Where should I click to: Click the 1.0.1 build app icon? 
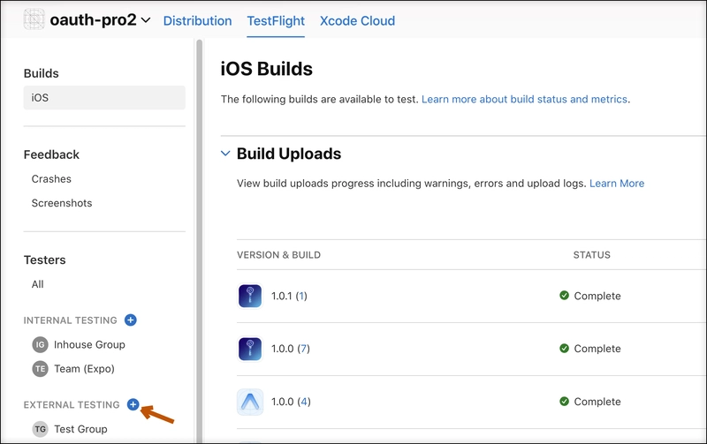[x=250, y=296]
